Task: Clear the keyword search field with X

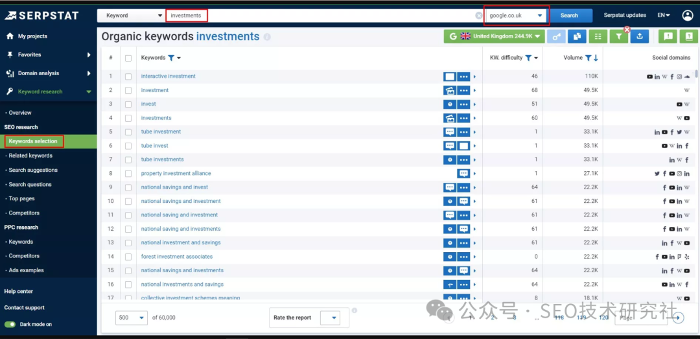Action: click(x=479, y=16)
